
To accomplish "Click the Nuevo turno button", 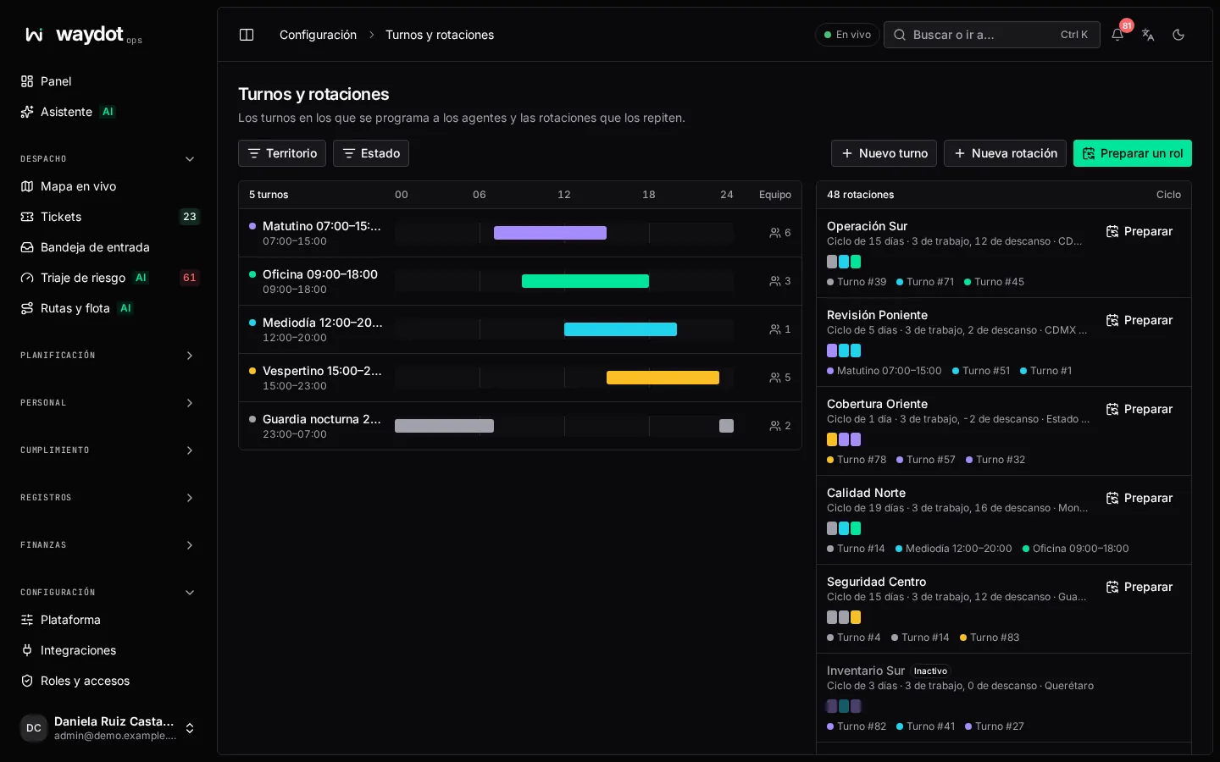I will [x=884, y=153].
